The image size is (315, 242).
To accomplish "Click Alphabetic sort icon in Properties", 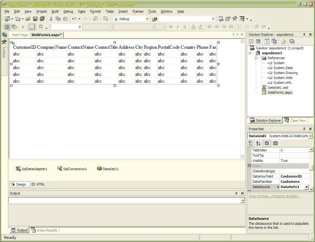I will pyautogui.click(x=258, y=144).
